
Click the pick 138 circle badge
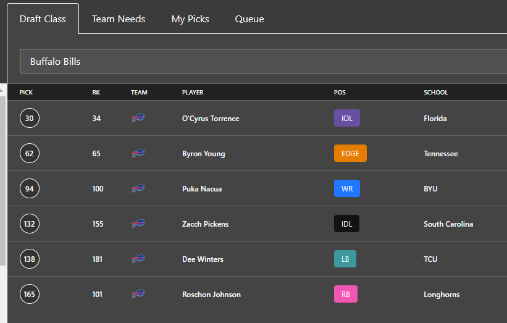30,259
